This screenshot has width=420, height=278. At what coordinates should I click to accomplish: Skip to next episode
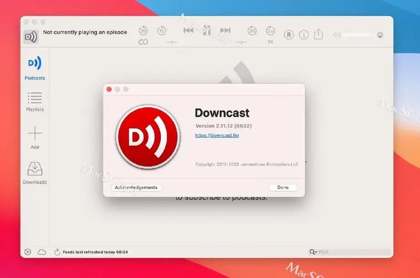pyautogui.click(x=225, y=31)
